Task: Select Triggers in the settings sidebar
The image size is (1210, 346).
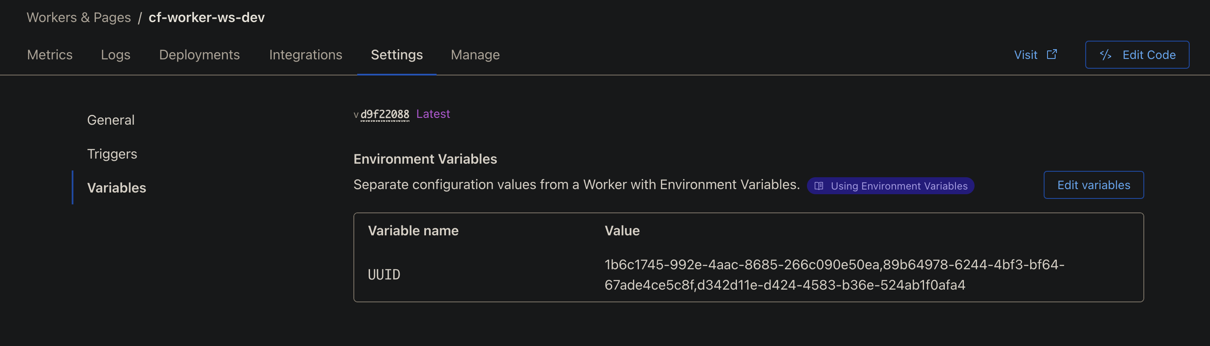Action: coord(112,154)
